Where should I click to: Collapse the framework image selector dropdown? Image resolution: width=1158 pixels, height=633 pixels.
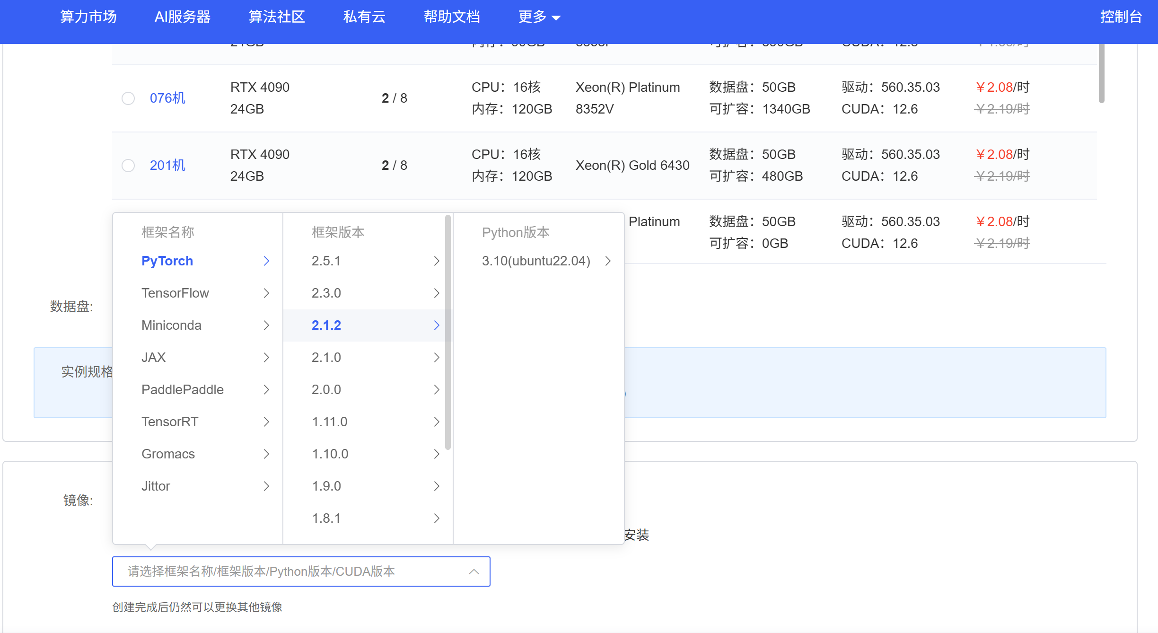(x=474, y=571)
